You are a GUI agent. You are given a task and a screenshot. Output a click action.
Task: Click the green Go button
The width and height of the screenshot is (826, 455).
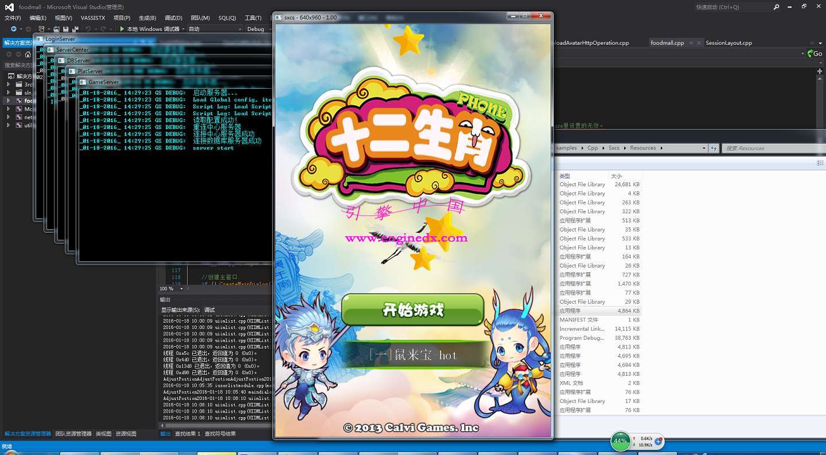815,53
